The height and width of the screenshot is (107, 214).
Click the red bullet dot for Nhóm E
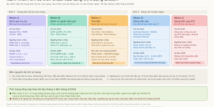(x=11, y=99)
